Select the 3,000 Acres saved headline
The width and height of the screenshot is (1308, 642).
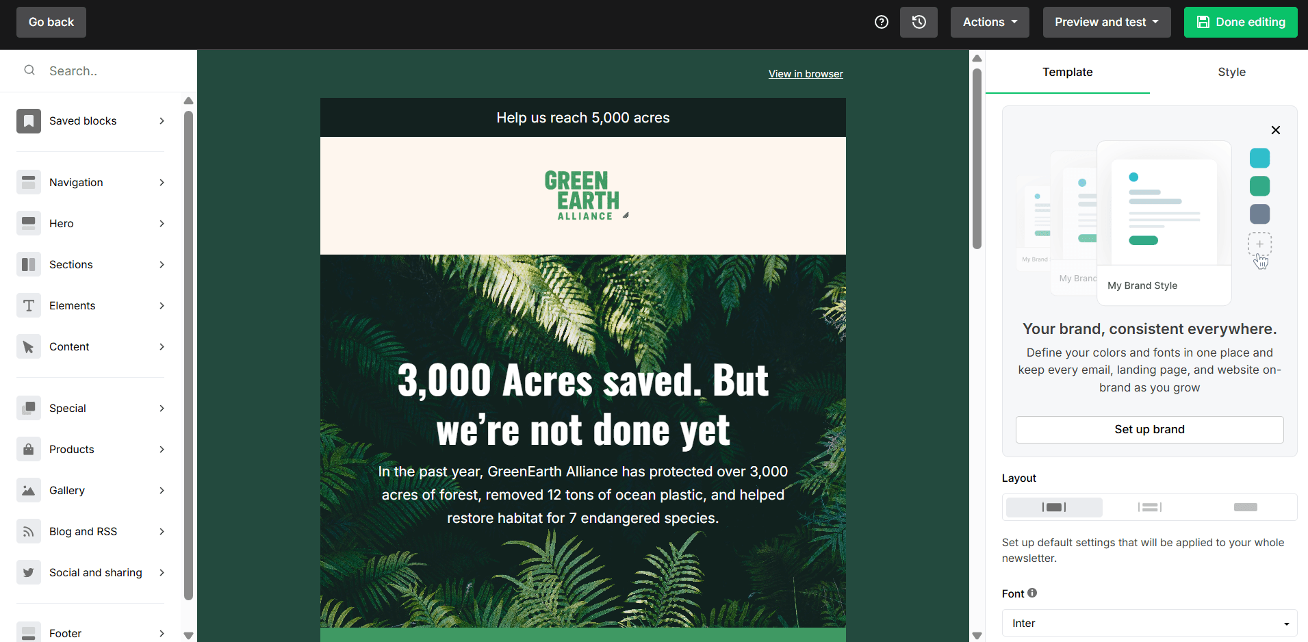583,405
